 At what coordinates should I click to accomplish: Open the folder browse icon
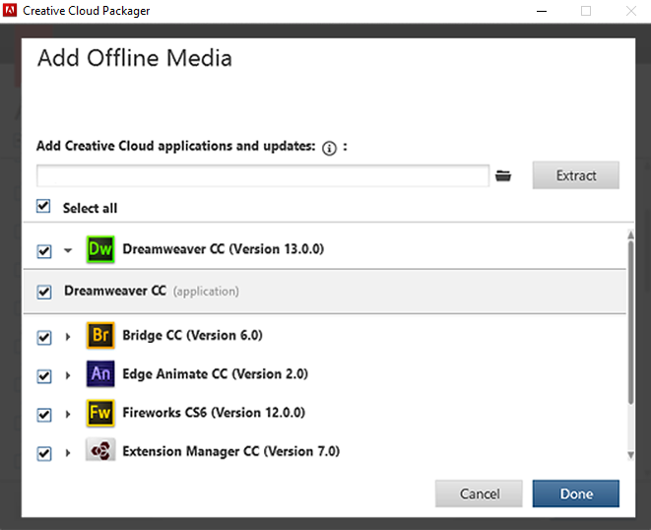coord(504,176)
